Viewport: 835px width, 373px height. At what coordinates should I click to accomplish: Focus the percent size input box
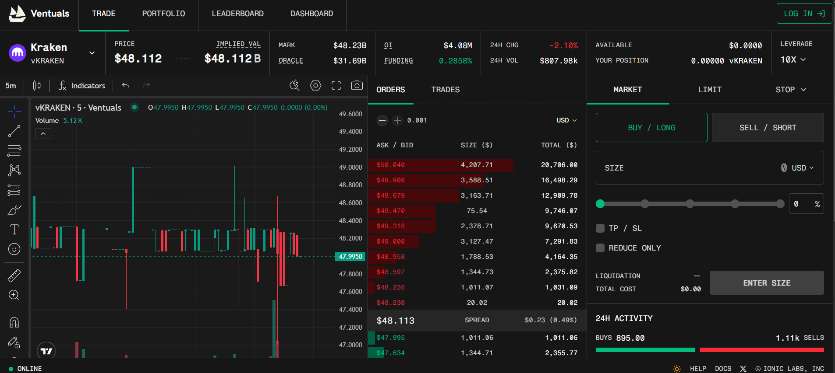point(806,204)
